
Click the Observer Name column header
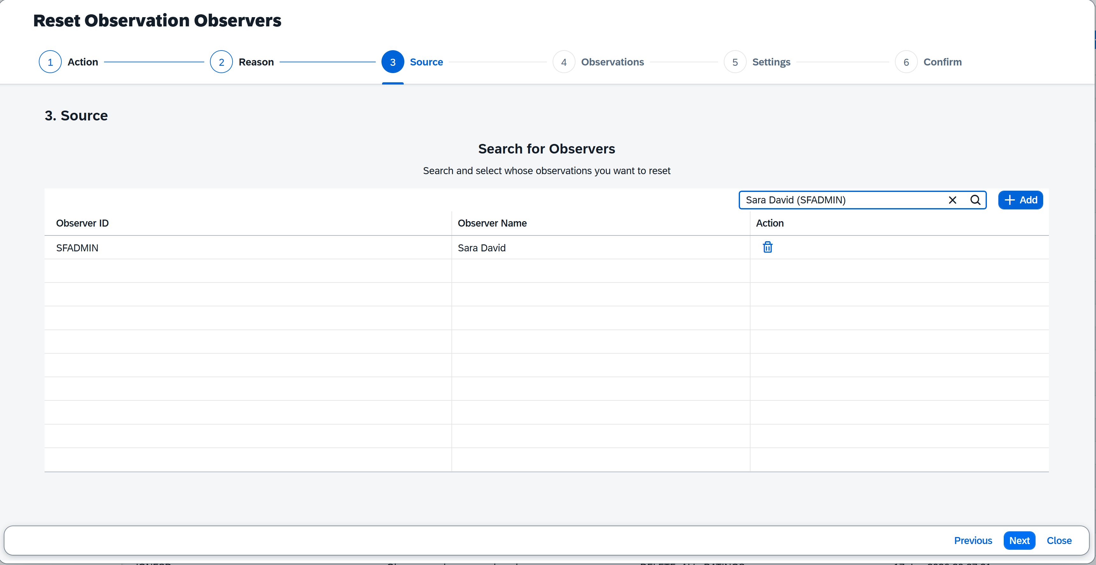pos(492,223)
